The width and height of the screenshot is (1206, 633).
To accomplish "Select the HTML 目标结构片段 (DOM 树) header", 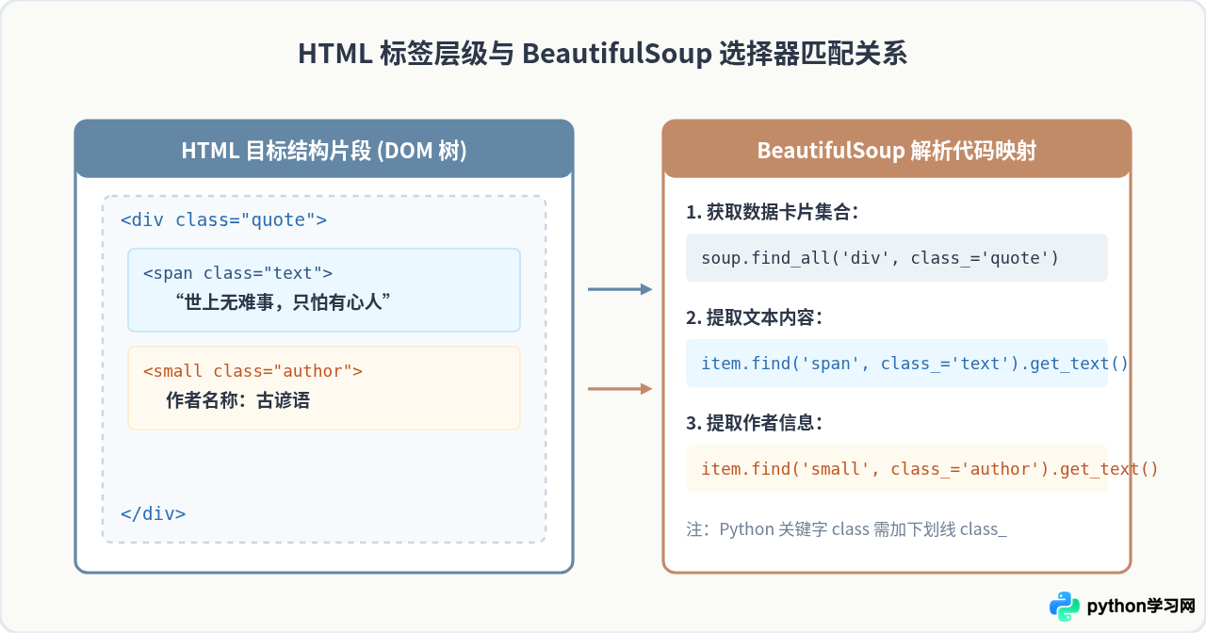I will tap(324, 150).
